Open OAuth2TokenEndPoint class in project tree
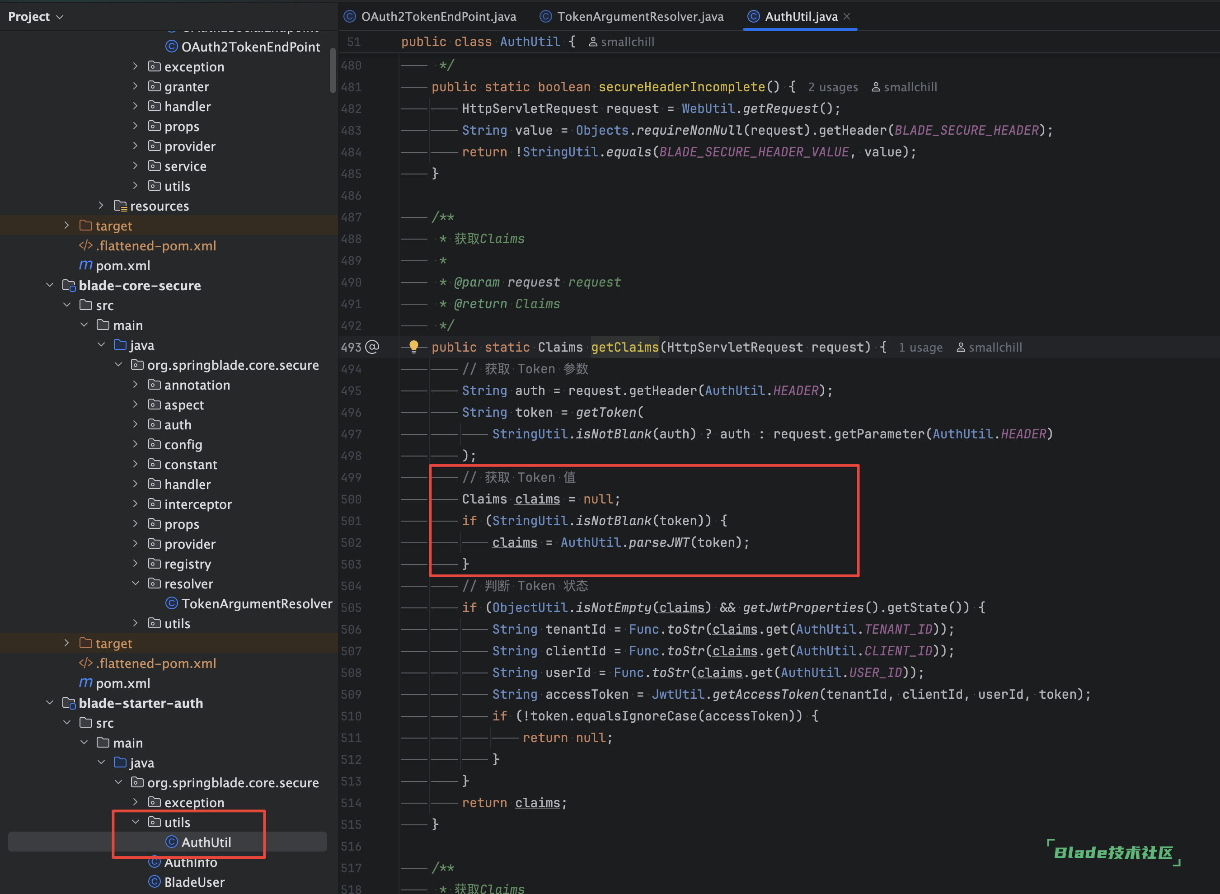The image size is (1220, 894). coord(250,47)
